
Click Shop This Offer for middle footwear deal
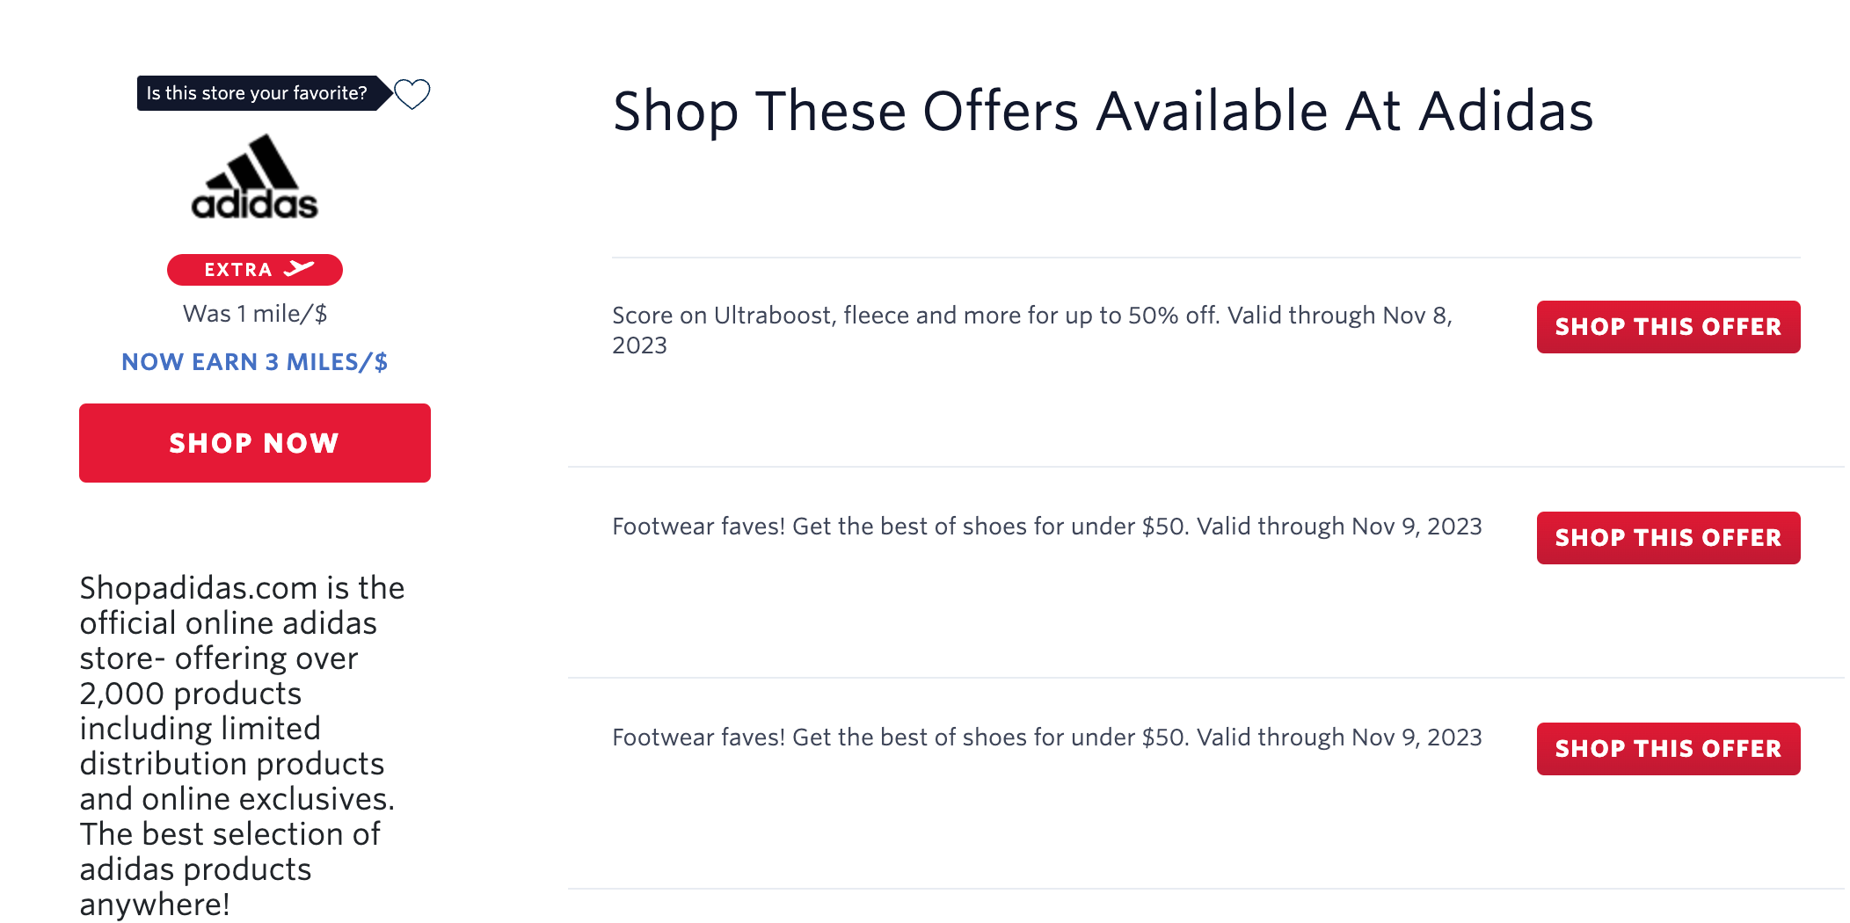[x=1667, y=538]
